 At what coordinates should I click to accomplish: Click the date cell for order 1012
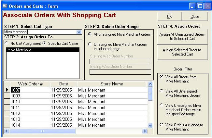(64, 113)
